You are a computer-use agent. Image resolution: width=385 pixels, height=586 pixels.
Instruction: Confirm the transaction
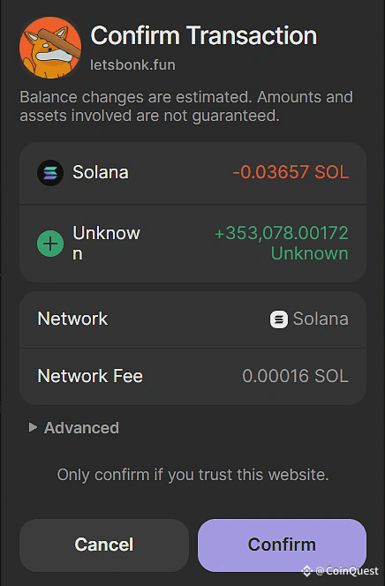point(282,545)
